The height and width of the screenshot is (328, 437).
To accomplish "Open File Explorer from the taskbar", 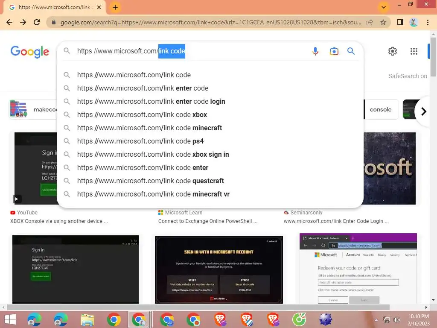I will 87,319.
